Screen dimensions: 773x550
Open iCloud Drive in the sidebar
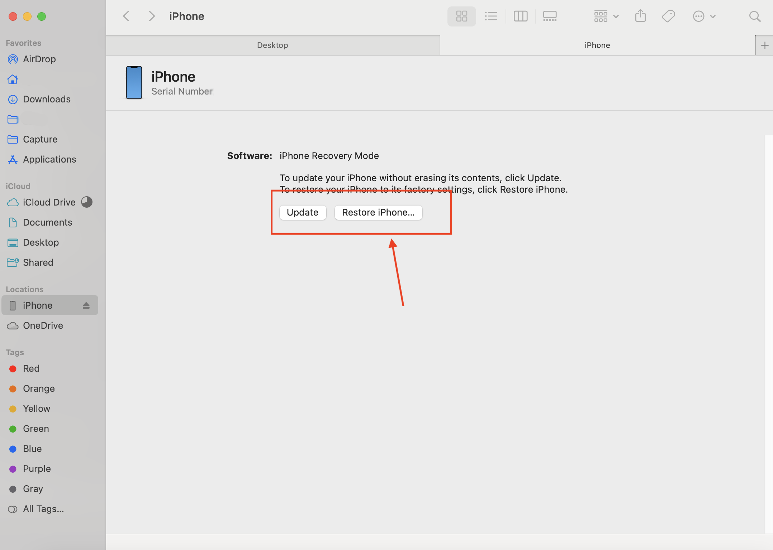coord(50,202)
